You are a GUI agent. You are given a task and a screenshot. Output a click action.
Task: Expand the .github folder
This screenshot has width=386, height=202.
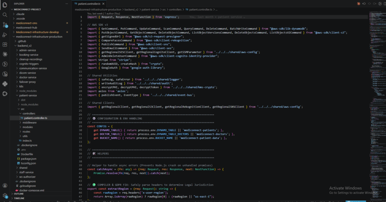tap(41, 41)
